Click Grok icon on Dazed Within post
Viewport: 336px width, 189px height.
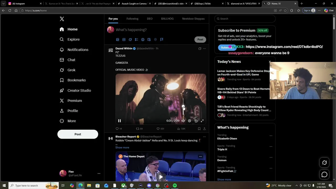[x=200, y=49]
